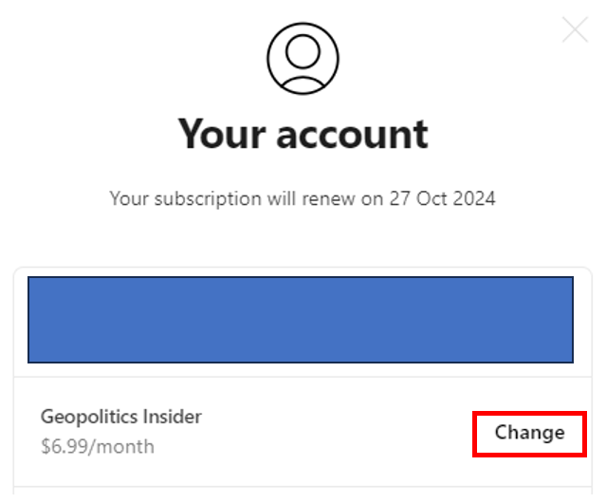Click the word 'account' in the heading
The image size is (606, 503).
pyautogui.click(x=352, y=134)
